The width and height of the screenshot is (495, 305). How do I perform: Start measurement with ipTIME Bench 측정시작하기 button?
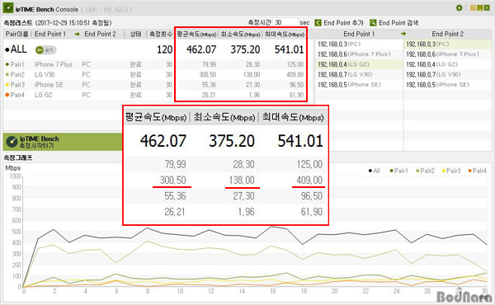pyautogui.click(x=63, y=142)
